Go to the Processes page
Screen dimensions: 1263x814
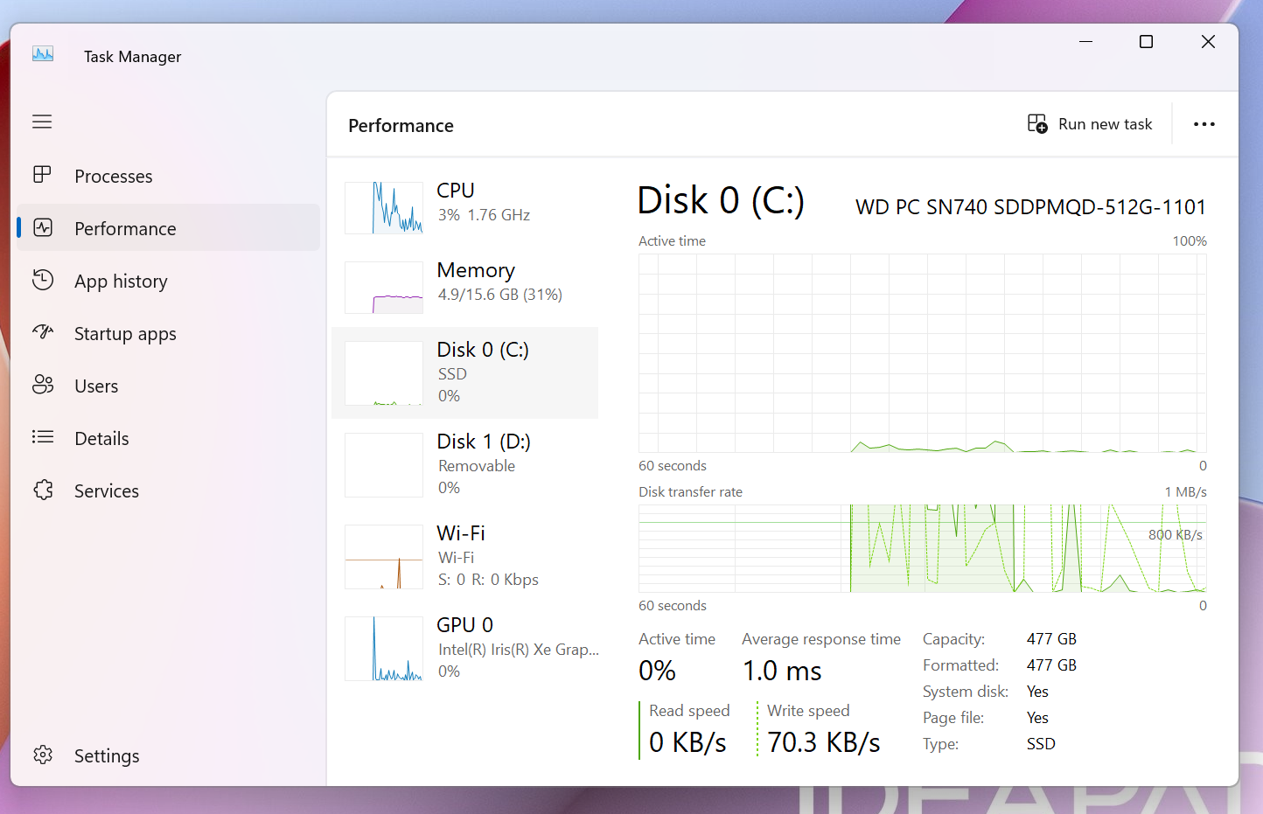168,176
